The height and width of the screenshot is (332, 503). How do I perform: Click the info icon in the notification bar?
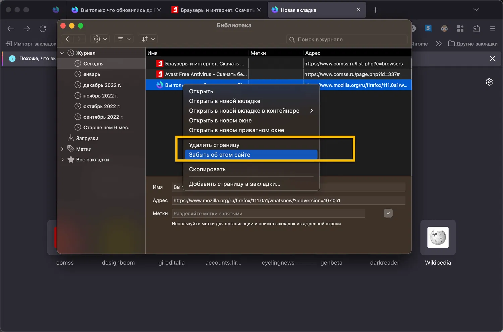(12, 58)
